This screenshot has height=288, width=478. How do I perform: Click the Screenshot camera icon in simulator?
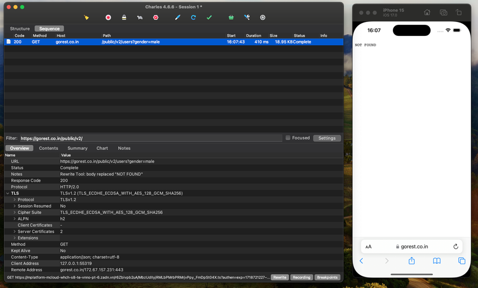[x=443, y=13]
